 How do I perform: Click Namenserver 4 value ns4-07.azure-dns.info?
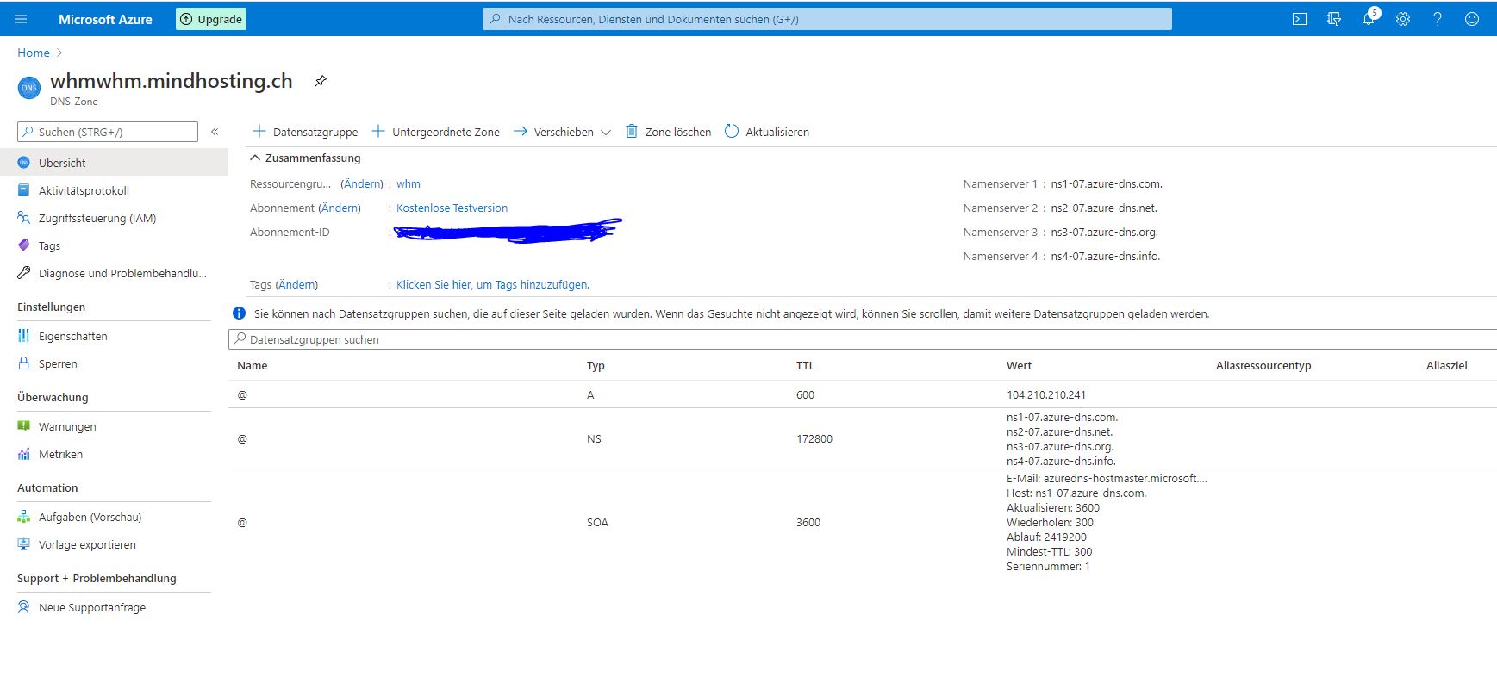point(1106,257)
